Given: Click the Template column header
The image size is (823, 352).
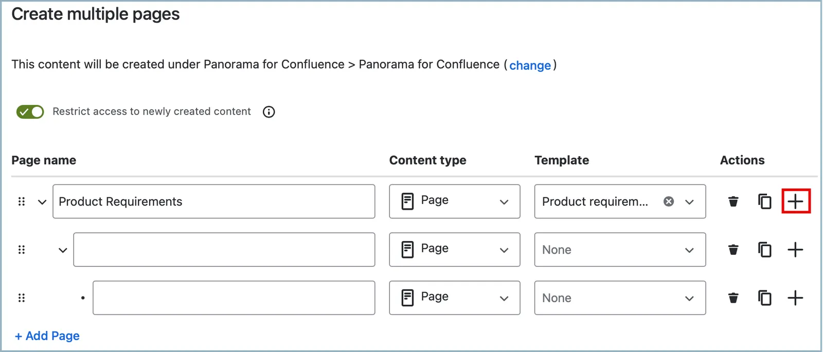Looking at the screenshot, I should pos(562,160).
